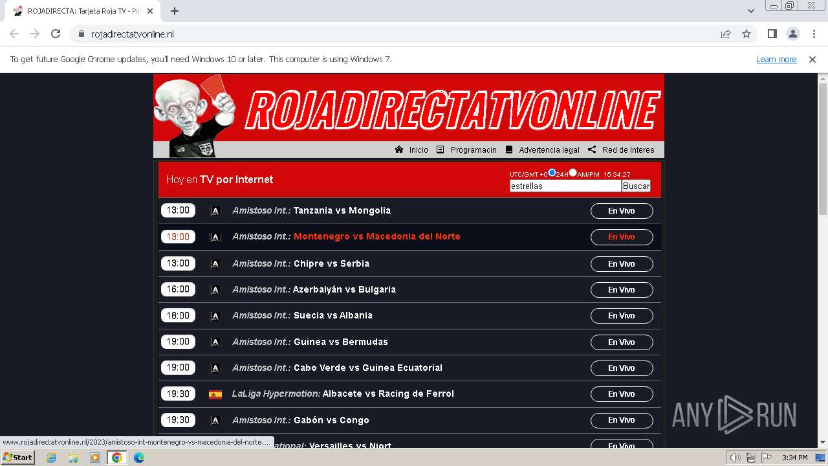Click the scrollbar down arrow
This screenshot has width=828, height=466.
823,442
